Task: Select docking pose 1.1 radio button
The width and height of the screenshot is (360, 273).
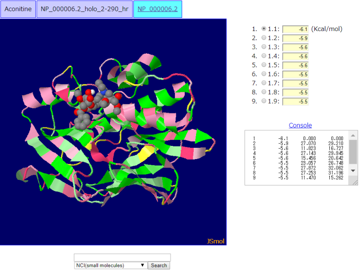Action: (264, 29)
